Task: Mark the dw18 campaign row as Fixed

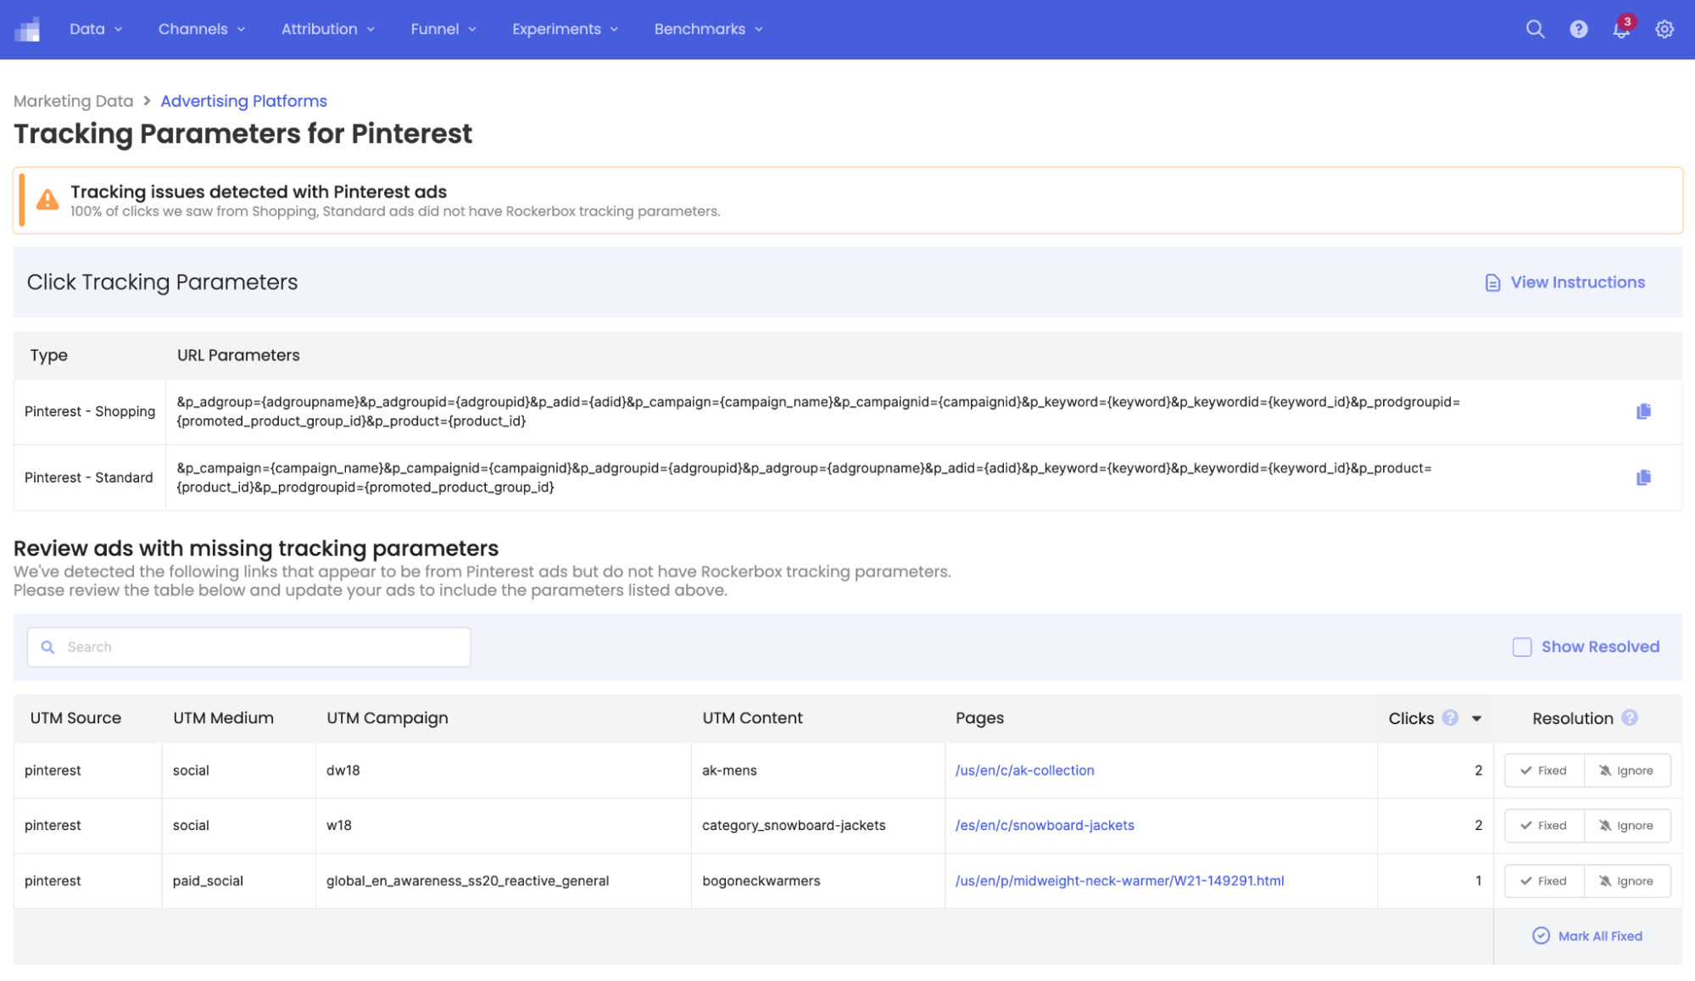Action: point(1544,771)
